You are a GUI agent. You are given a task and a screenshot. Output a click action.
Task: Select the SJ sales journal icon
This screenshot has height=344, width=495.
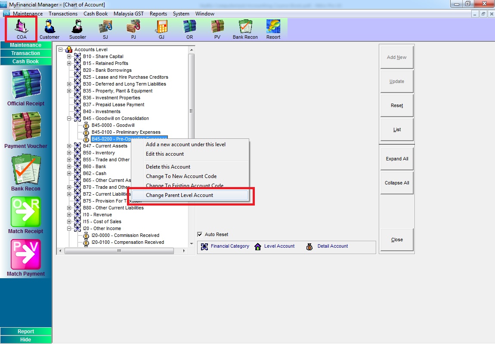[105, 28]
